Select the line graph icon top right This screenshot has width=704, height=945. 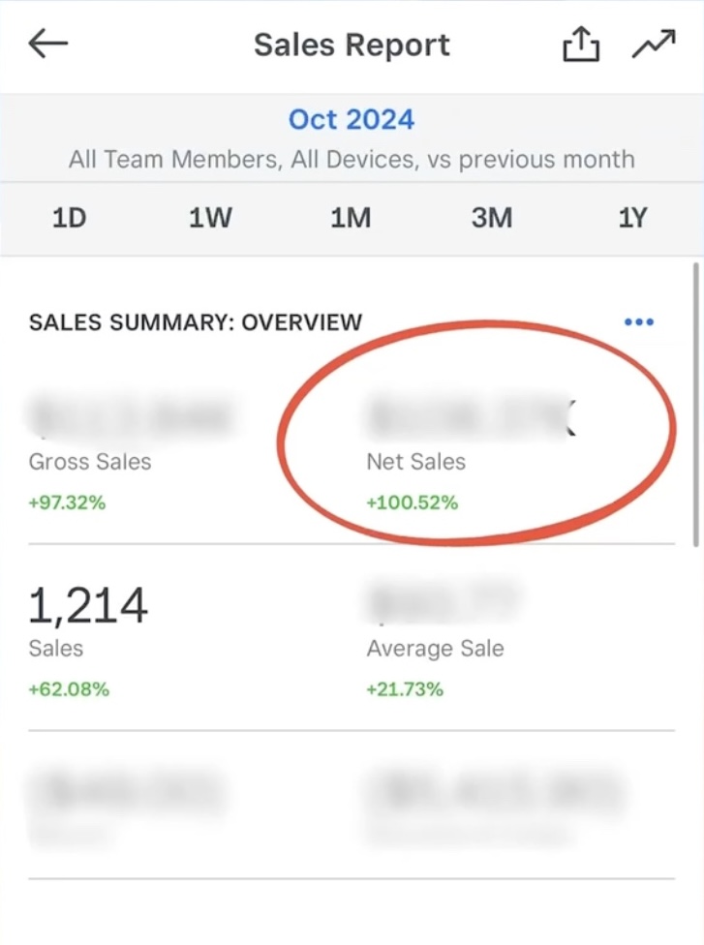coord(654,43)
